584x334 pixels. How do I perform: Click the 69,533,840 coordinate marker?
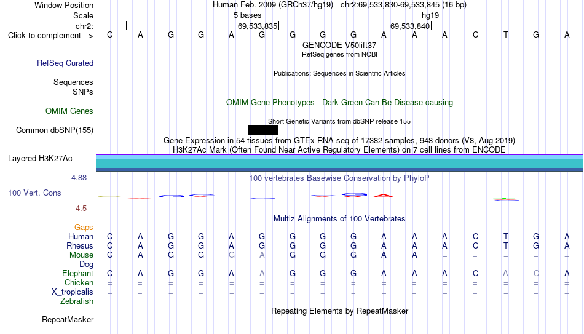coord(411,26)
